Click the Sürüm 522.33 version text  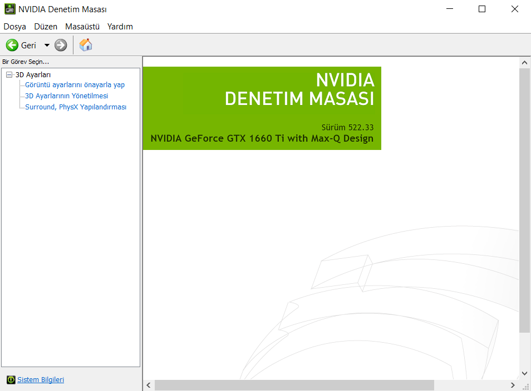(x=347, y=127)
